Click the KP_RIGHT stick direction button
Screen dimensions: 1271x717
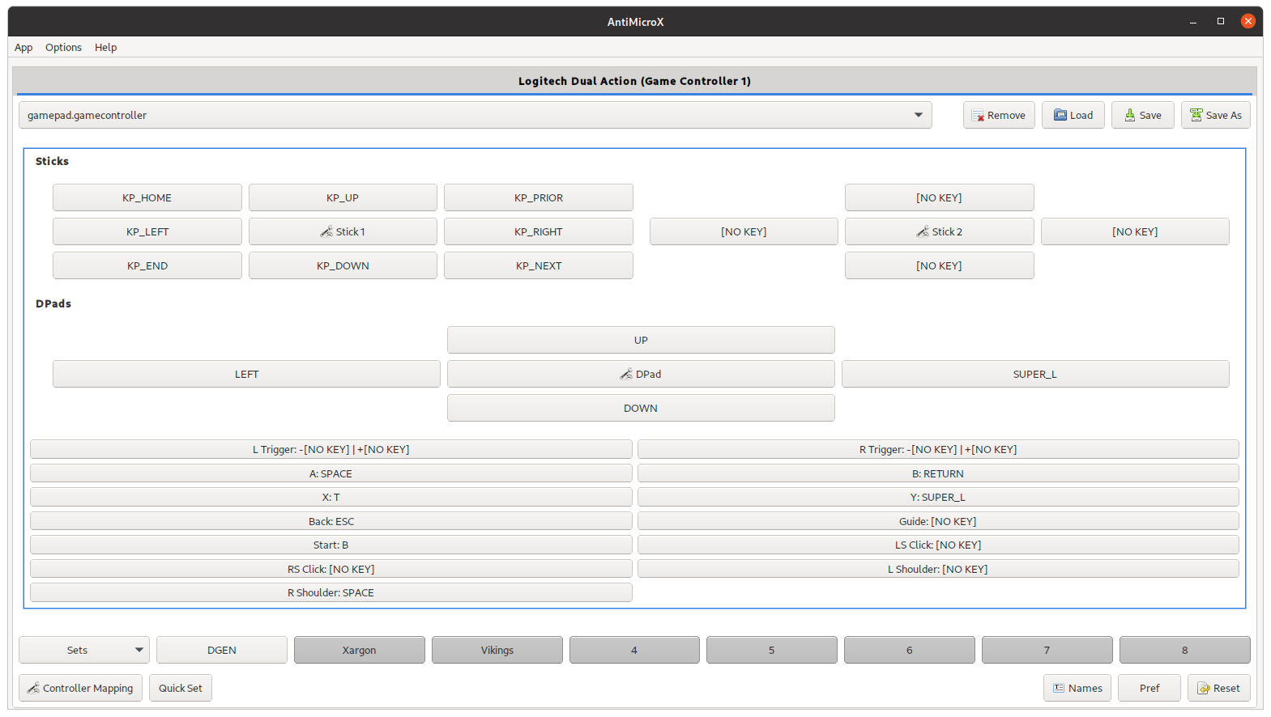point(539,231)
